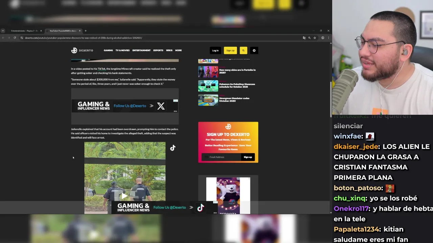Click chat username winxfae

pos(347,136)
